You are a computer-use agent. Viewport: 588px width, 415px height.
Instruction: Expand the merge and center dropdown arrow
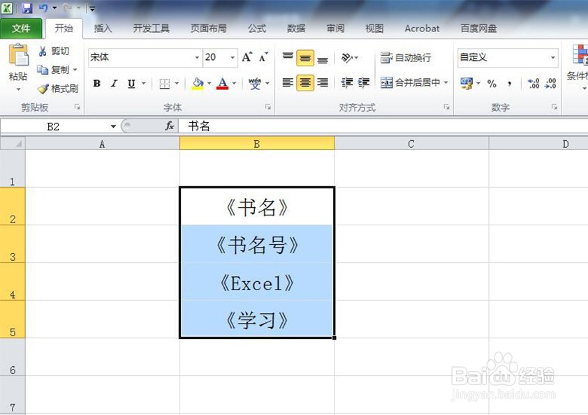click(x=446, y=82)
